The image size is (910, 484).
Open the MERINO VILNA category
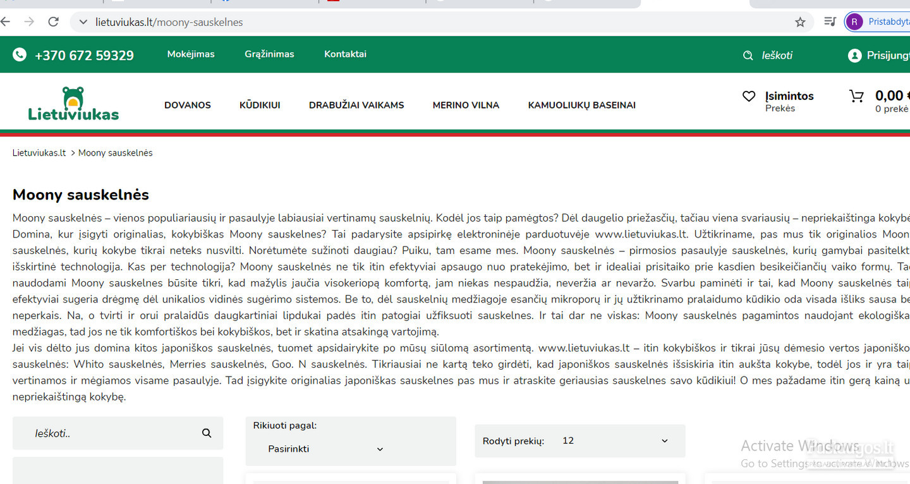point(466,106)
